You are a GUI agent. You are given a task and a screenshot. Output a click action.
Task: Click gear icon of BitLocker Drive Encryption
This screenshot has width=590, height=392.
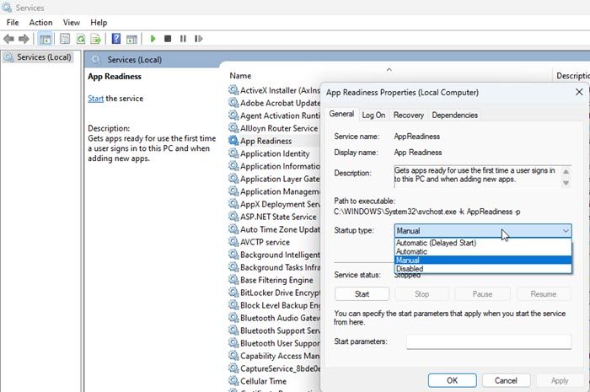pos(233,293)
